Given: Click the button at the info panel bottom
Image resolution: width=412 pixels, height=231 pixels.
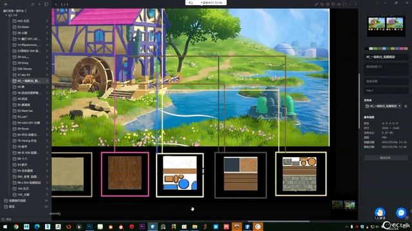Looking at the screenshot, I should [386, 158].
